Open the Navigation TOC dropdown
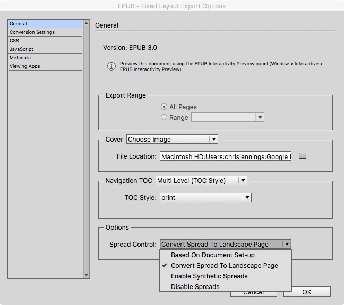The image size is (344, 305). [x=201, y=180]
